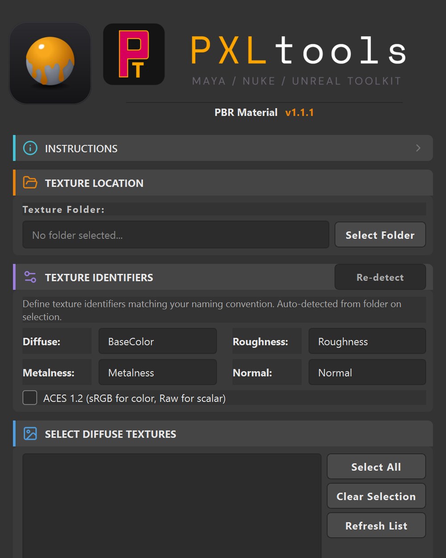Viewport: 446px width, 558px height.
Task: Click the PT logo icon
Action: click(x=134, y=54)
